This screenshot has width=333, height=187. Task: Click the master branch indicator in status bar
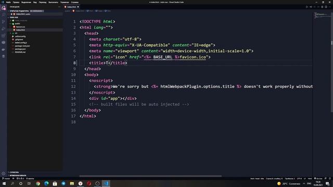coord(6,179)
